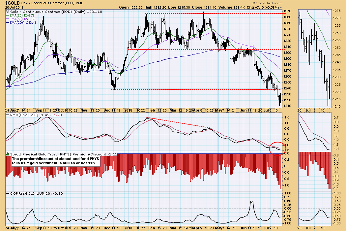Image resolution: width=346 pixels, height=231 pixels.
Task: Click the EMA(200) 1293.42 legend text
Action: point(23,22)
